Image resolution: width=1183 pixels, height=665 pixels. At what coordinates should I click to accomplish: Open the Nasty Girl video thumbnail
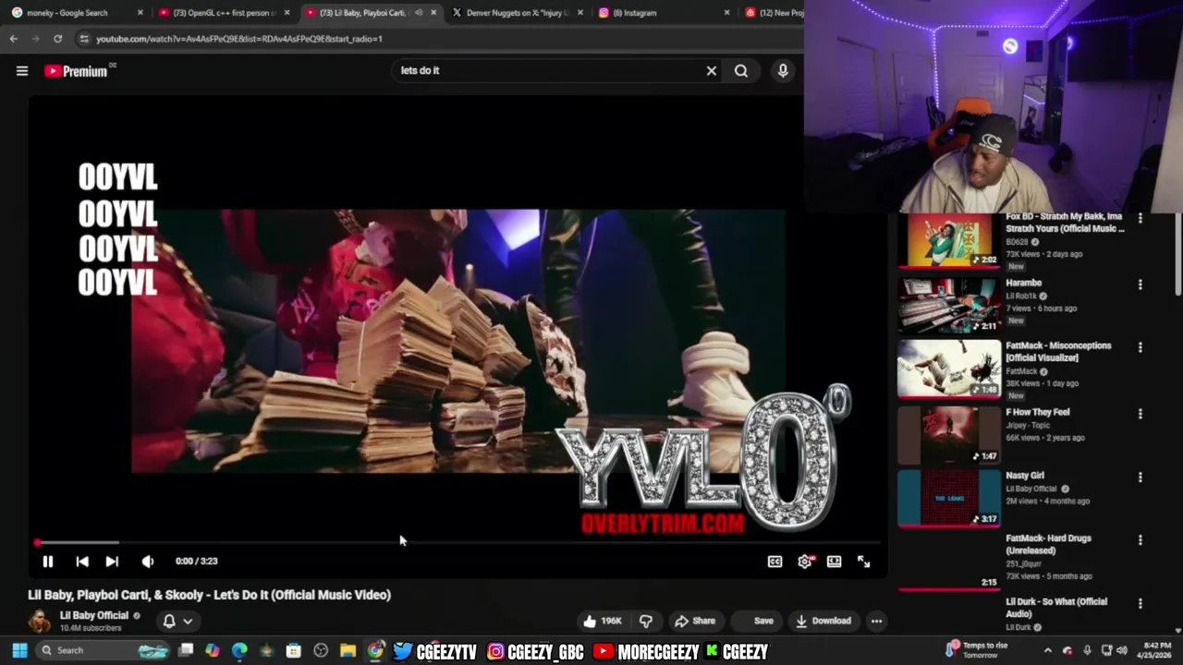point(949,498)
